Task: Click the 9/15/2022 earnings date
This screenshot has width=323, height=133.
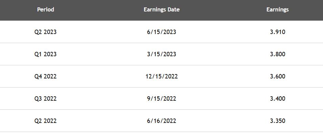Action: click(162, 99)
